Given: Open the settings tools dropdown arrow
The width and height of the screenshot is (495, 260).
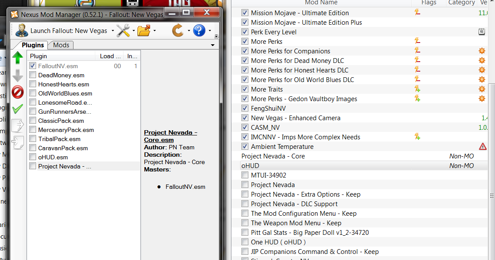Looking at the screenshot, I should click(x=134, y=31).
